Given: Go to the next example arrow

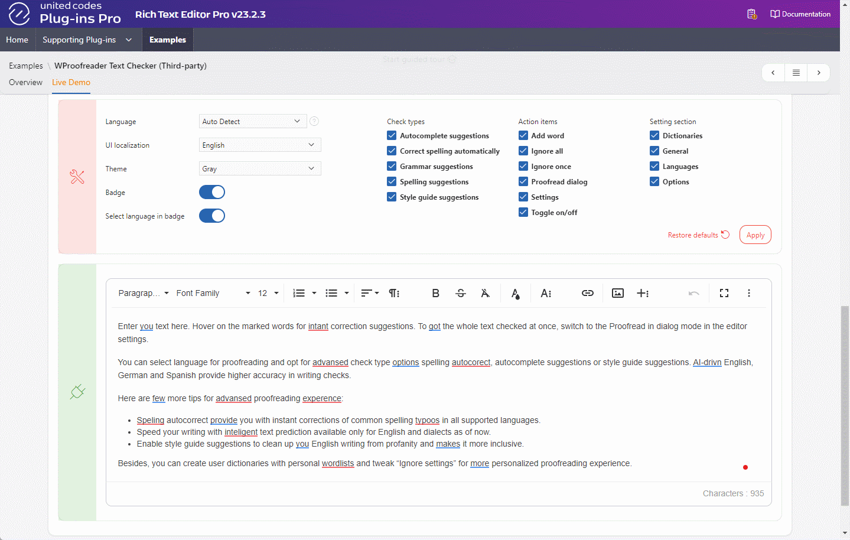Looking at the screenshot, I should coord(819,73).
